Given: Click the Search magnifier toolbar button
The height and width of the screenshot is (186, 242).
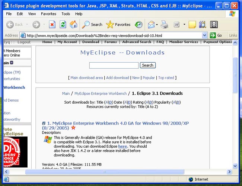Looking at the screenshot, I should (92, 25).
